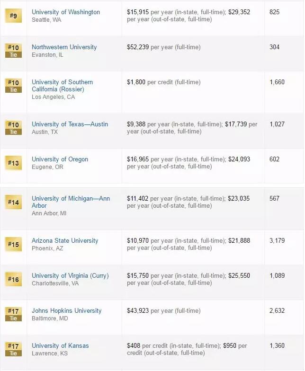
Task: Click Johns Hopkins' #17 Tie badge
Action: pyautogui.click(x=13, y=314)
